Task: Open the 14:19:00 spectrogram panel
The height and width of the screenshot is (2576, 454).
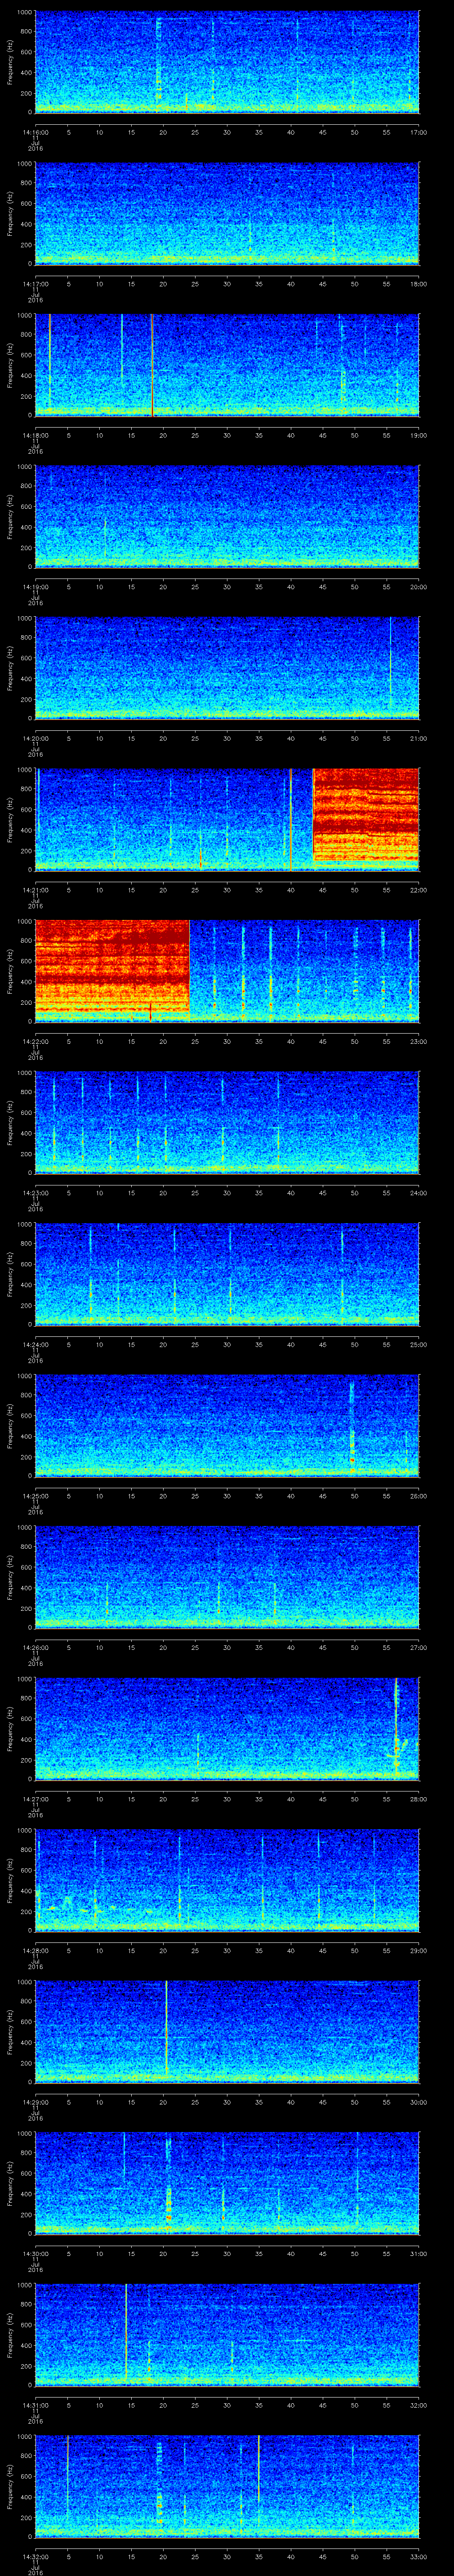Action: point(227,517)
